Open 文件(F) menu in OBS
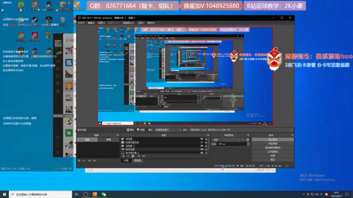Viewport: 353px width, 198px height. [81, 23]
